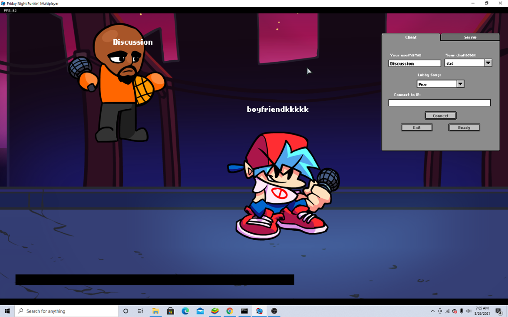
Task: Open the Mail app icon
Action: pos(200,311)
